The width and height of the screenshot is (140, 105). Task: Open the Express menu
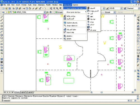(75, 5)
